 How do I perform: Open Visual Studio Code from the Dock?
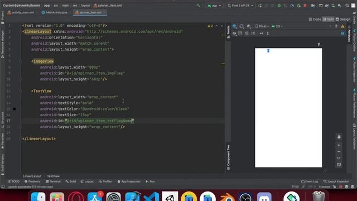151,197
